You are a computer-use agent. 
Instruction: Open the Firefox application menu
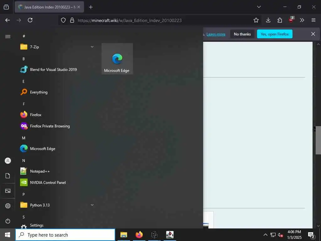(313, 20)
